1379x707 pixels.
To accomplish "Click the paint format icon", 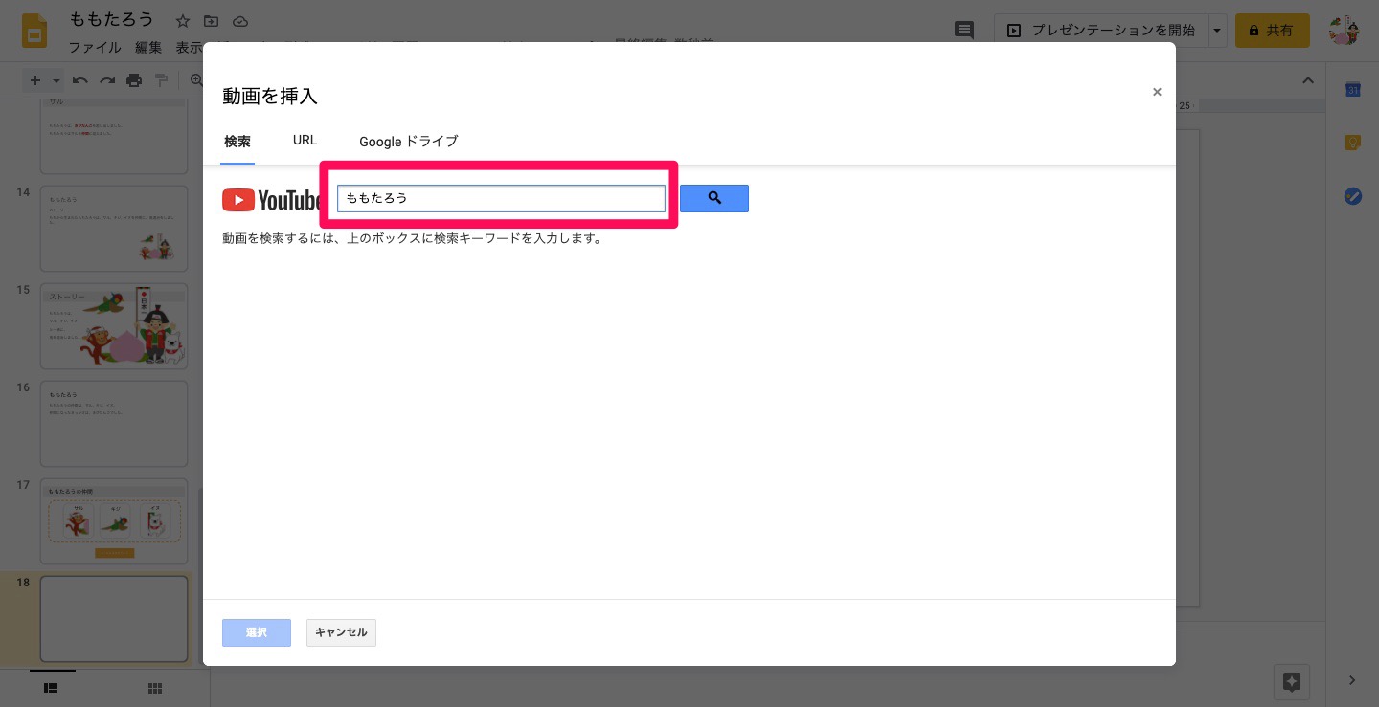I will click(x=161, y=80).
